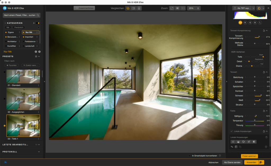Click Als Ebene senden
Viewport: 271px width, 166px height.
tap(232, 162)
